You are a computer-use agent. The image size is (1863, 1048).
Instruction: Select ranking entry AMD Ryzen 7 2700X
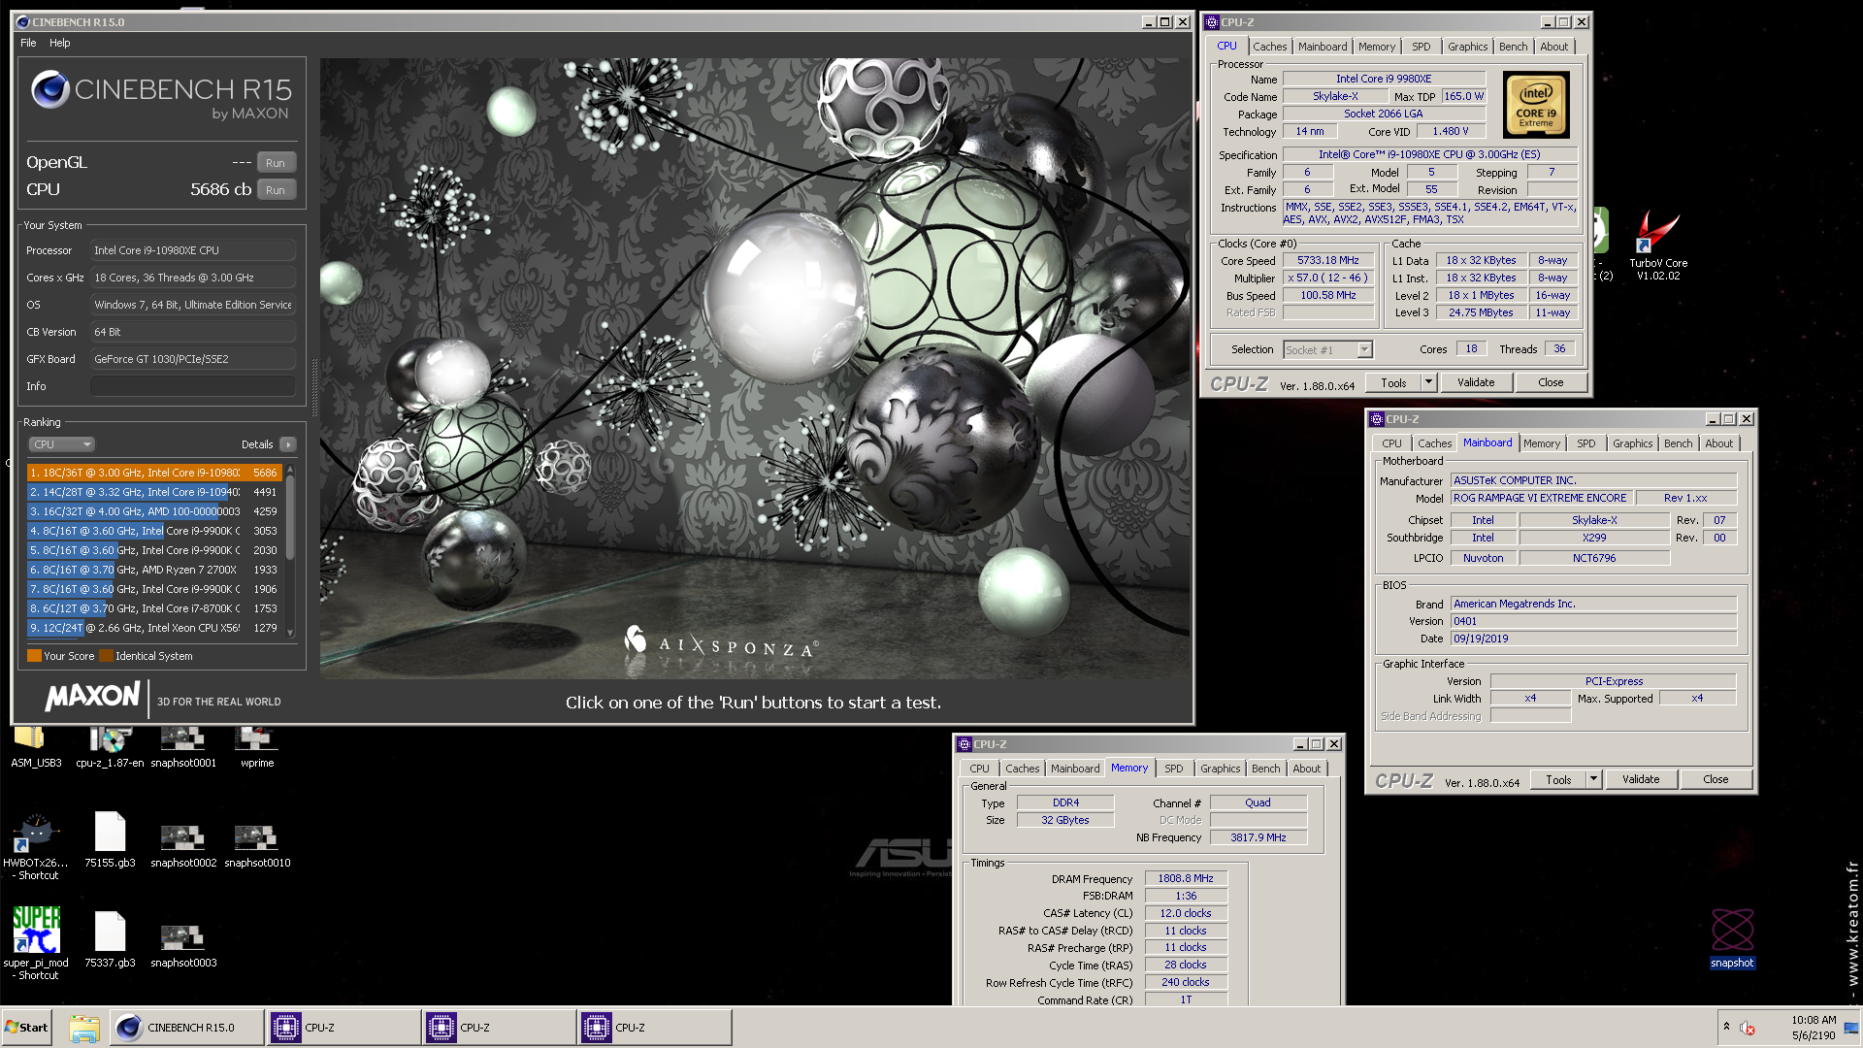coord(154,570)
